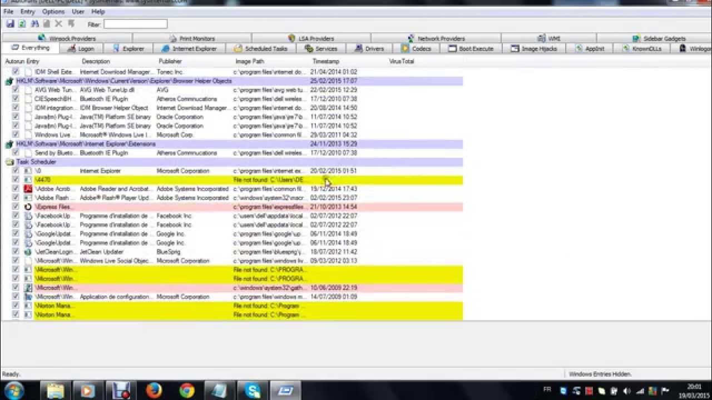Open the Options menu
This screenshot has height=400, width=712.
[x=53, y=12]
